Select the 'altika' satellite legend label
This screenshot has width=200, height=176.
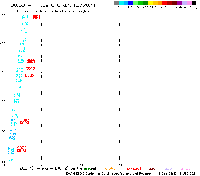click(110, 168)
